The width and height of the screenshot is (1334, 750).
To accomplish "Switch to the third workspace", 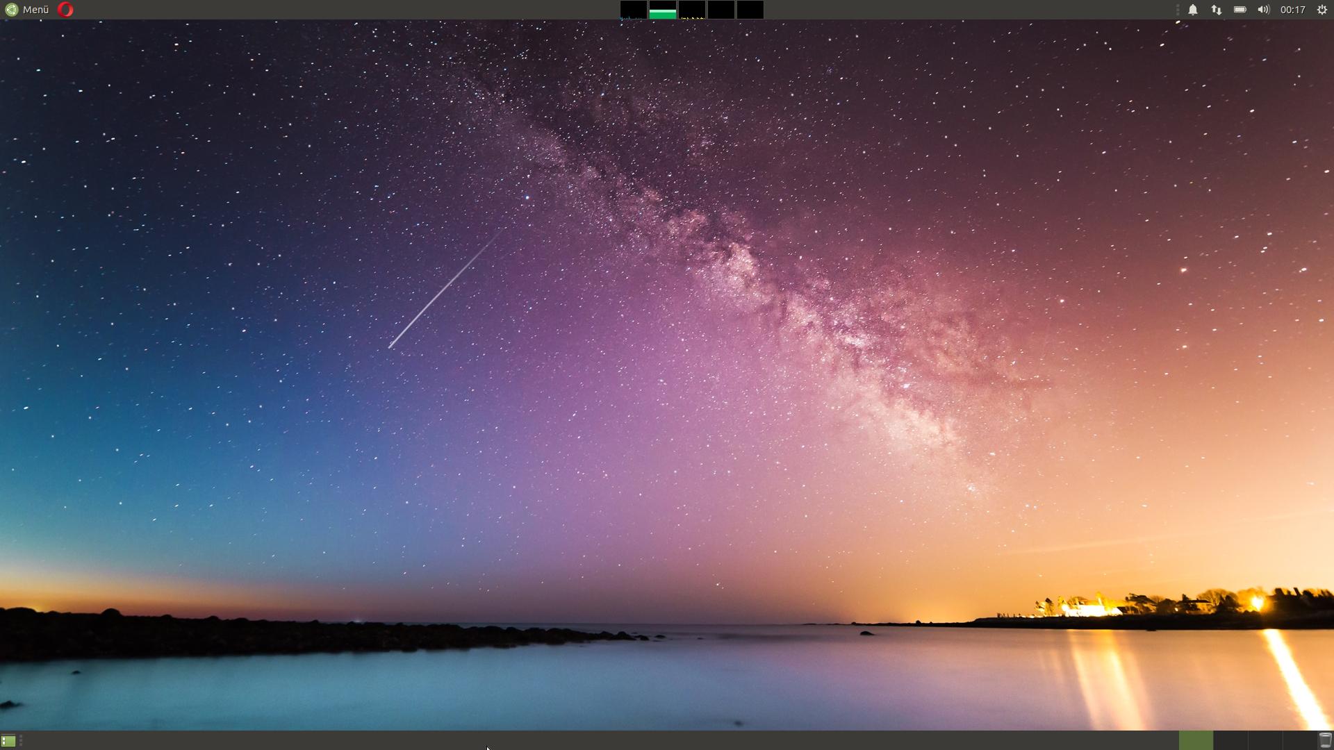I will 1265,740.
